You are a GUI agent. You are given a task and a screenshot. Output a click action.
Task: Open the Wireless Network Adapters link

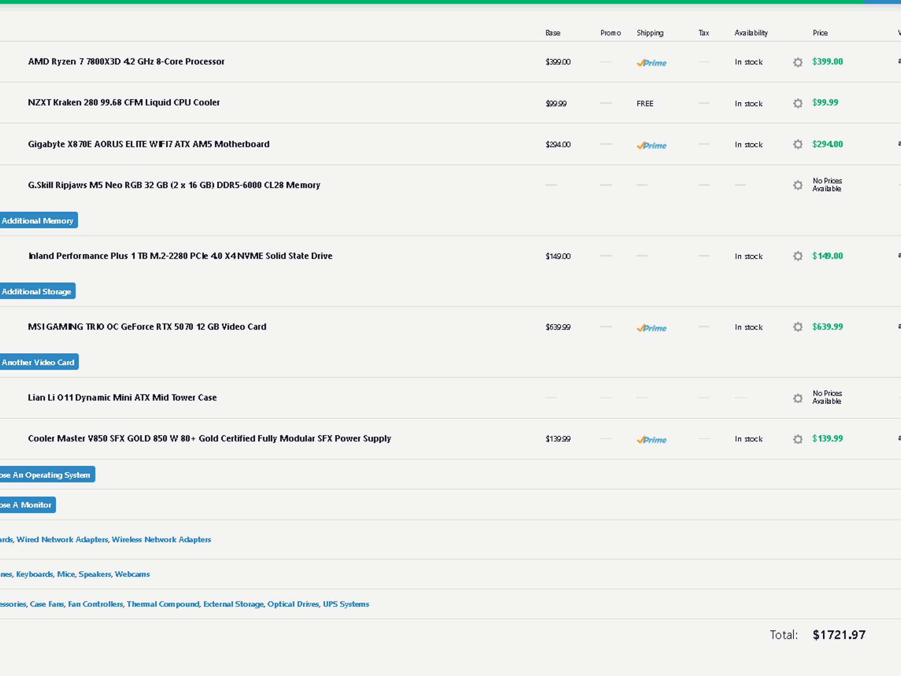coord(161,540)
